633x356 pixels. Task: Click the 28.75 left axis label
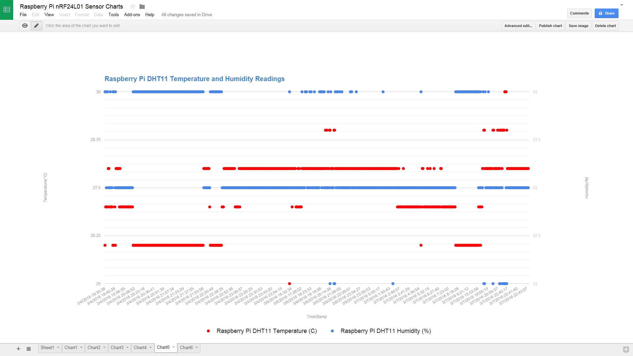coord(96,140)
